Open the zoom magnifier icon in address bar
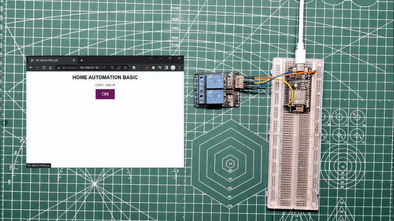 coord(112,68)
